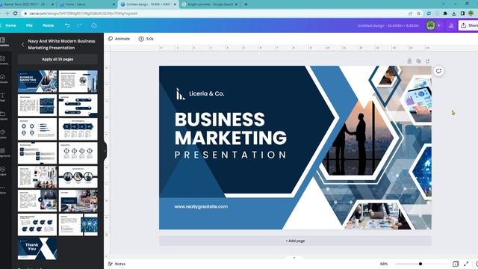This screenshot has width=478, height=269.
Task: Select the Business Marketing cover template thumbnail
Action: point(37,81)
